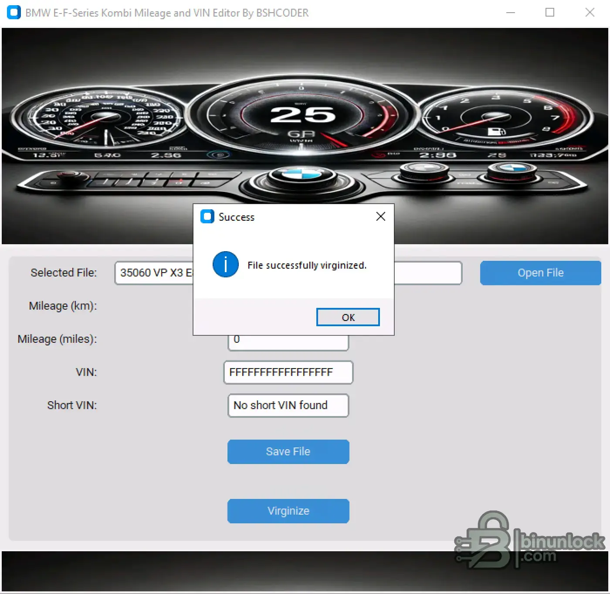Close the BMW Kombi Editor window
The image size is (610, 594).
[590, 13]
